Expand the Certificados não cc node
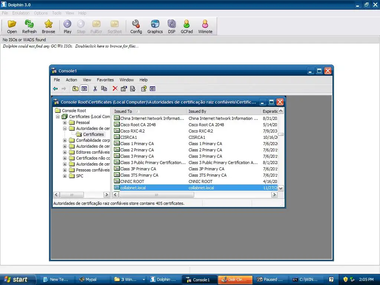Viewport: 380px width, 285px height. (65, 158)
